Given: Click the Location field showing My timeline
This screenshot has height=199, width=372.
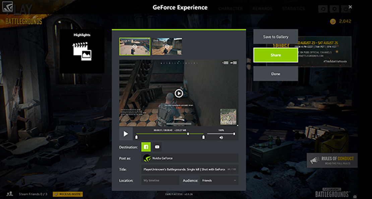Looking at the screenshot, I should pyautogui.click(x=160, y=181).
